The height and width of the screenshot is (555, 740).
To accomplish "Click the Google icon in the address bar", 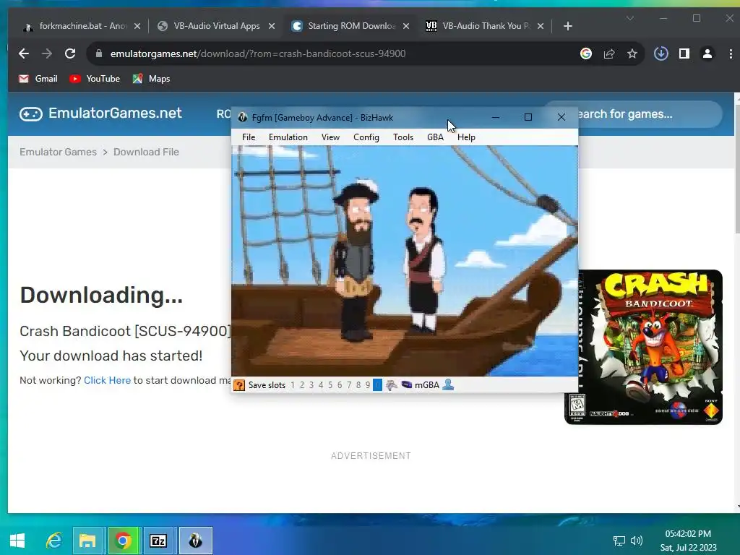I will click(x=585, y=53).
